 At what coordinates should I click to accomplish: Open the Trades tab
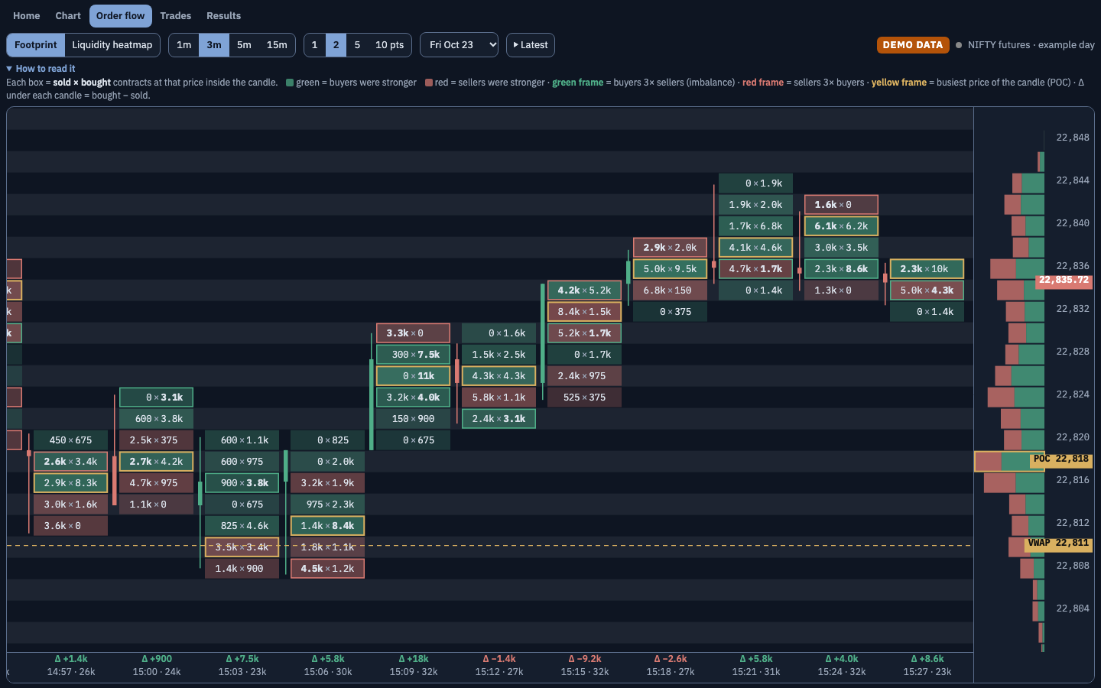click(x=176, y=16)
